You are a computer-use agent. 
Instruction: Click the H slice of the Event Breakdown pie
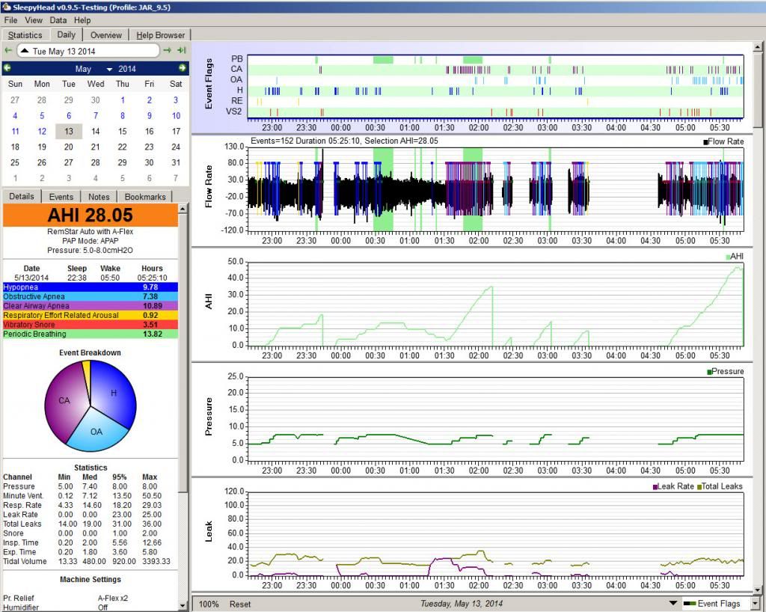coord(114,393)
